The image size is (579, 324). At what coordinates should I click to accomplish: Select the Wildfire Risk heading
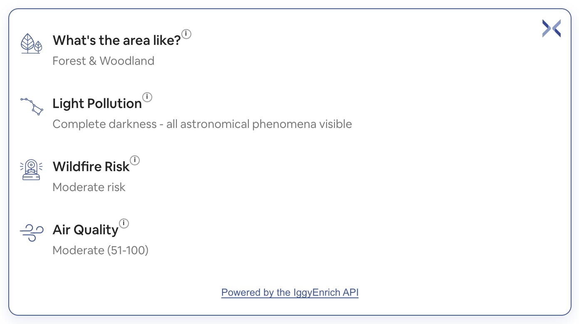pyautogui.click(x=91, y=167)
